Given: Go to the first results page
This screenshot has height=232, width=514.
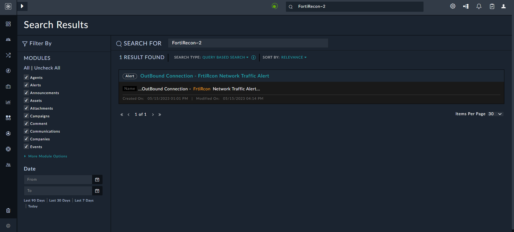Looking at the screenshot, I should coord(122,115).
